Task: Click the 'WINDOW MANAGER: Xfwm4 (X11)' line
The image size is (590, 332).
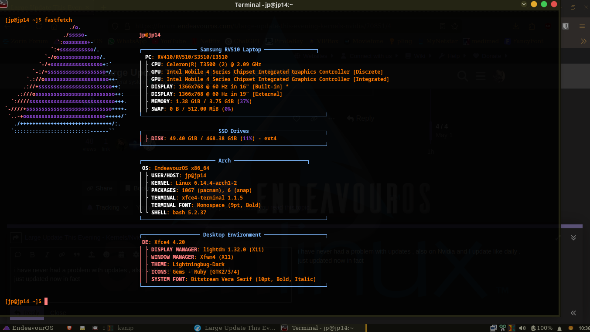Action: (x=192, y=257)
